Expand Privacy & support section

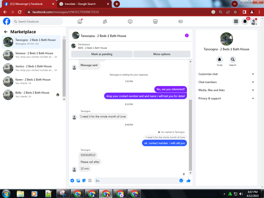click(x=226, y=98)
